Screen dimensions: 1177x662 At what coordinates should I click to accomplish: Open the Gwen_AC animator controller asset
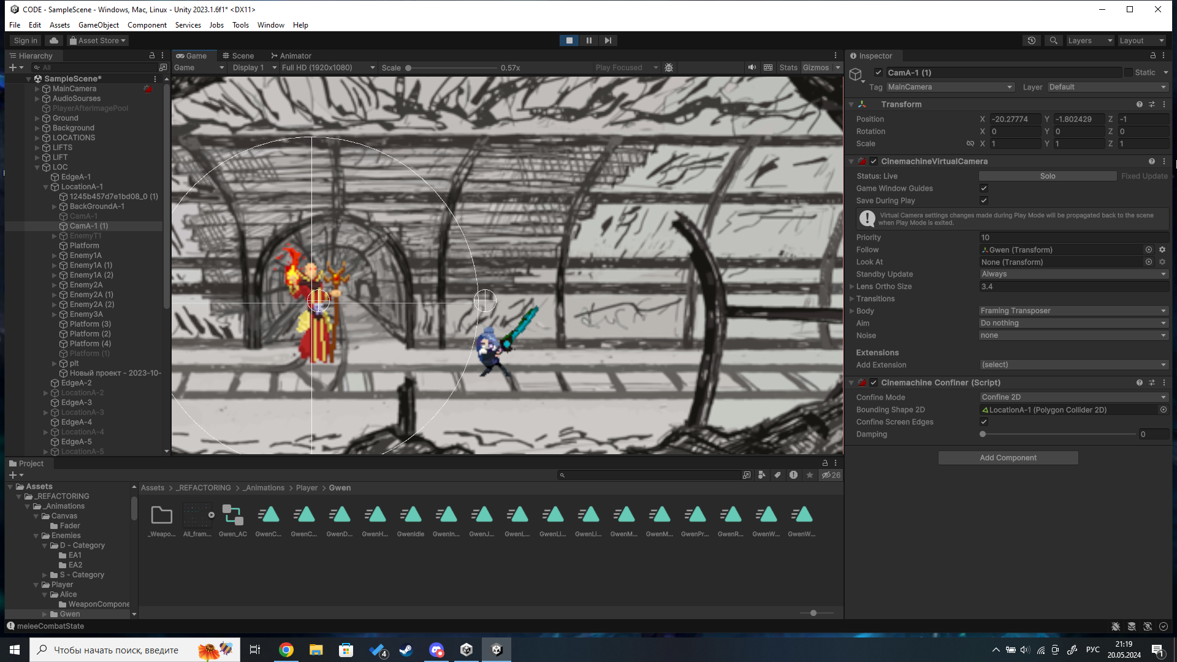point(232,520)
